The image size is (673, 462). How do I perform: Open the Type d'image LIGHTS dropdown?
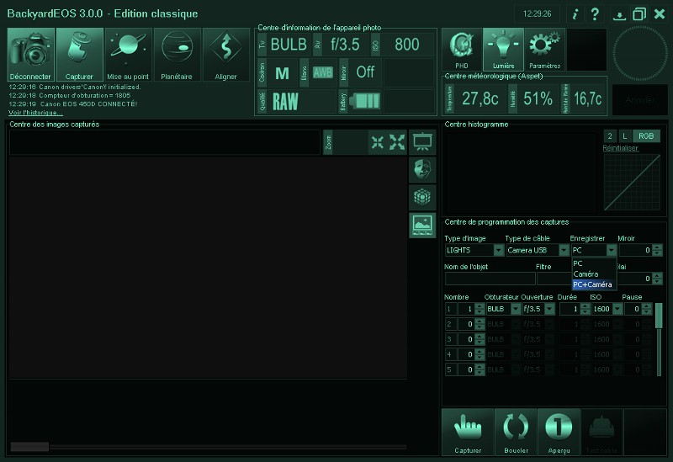474,250
